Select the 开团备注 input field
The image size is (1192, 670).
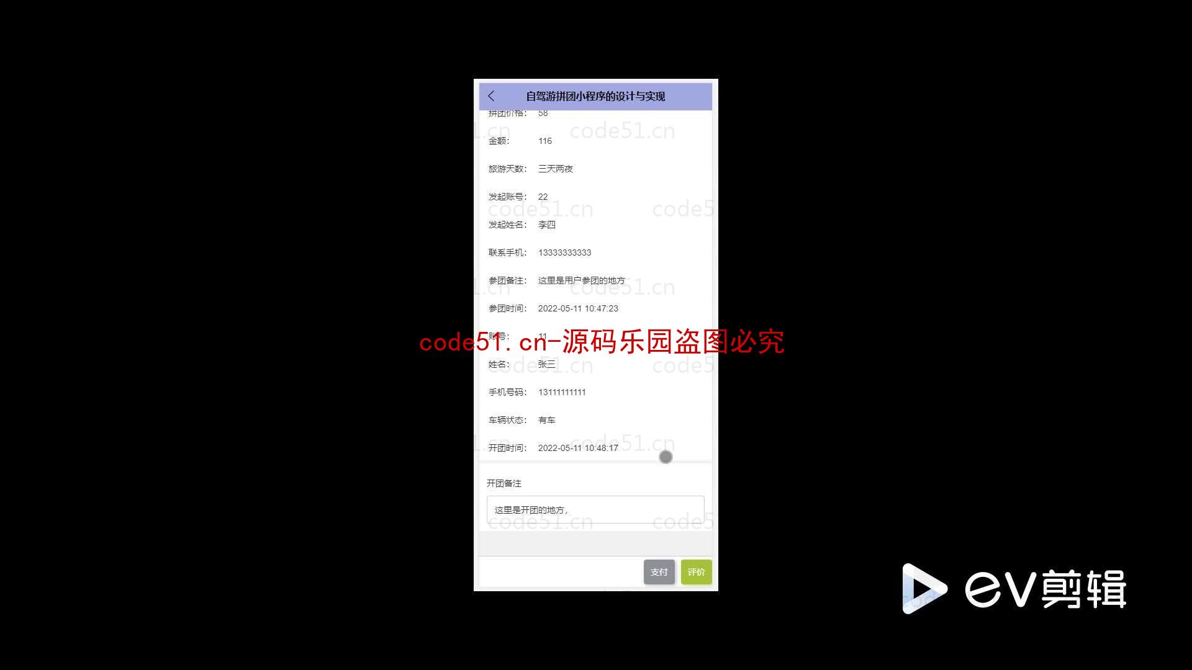[x=595, y=510]
